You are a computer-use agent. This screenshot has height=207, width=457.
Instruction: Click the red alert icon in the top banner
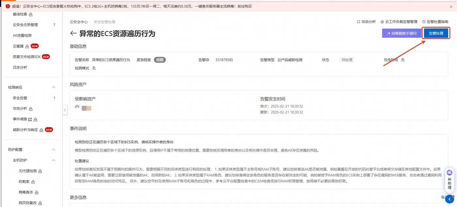[x=8, y=6]
